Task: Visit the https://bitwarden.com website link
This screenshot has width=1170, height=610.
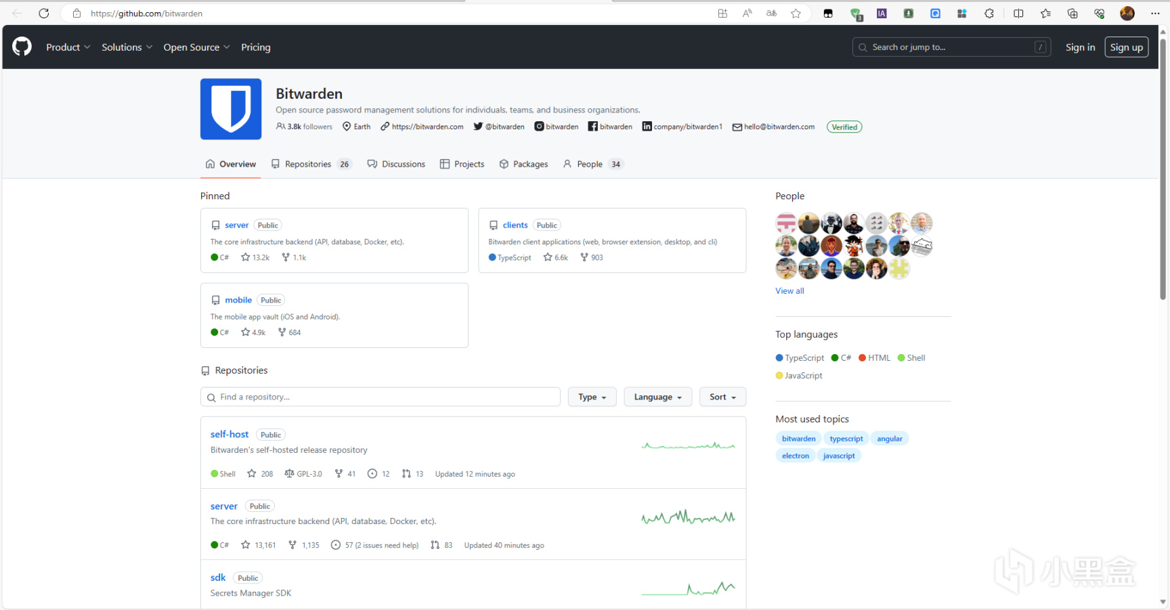Action: (422, 127)
